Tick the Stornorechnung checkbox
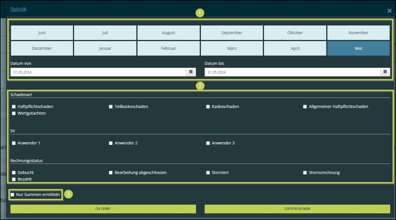This screenshot has height=220, width=396. tap(305, 173)
